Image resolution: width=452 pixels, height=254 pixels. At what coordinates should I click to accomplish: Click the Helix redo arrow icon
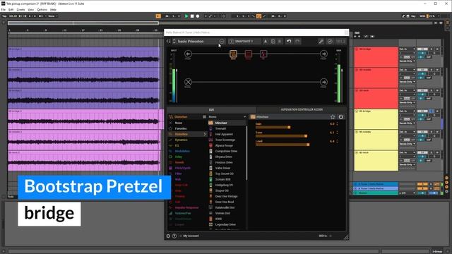297,41
